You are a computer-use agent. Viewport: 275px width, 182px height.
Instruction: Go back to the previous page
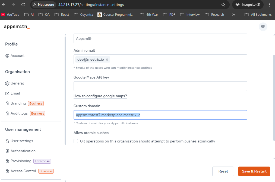click(x=4, y=5)
